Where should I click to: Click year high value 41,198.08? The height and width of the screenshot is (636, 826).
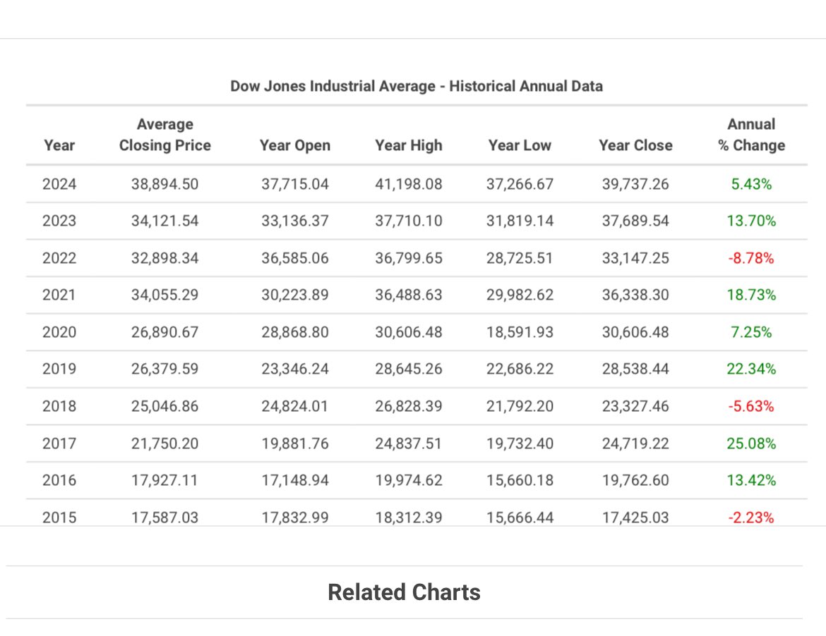(x=409, y=184)
